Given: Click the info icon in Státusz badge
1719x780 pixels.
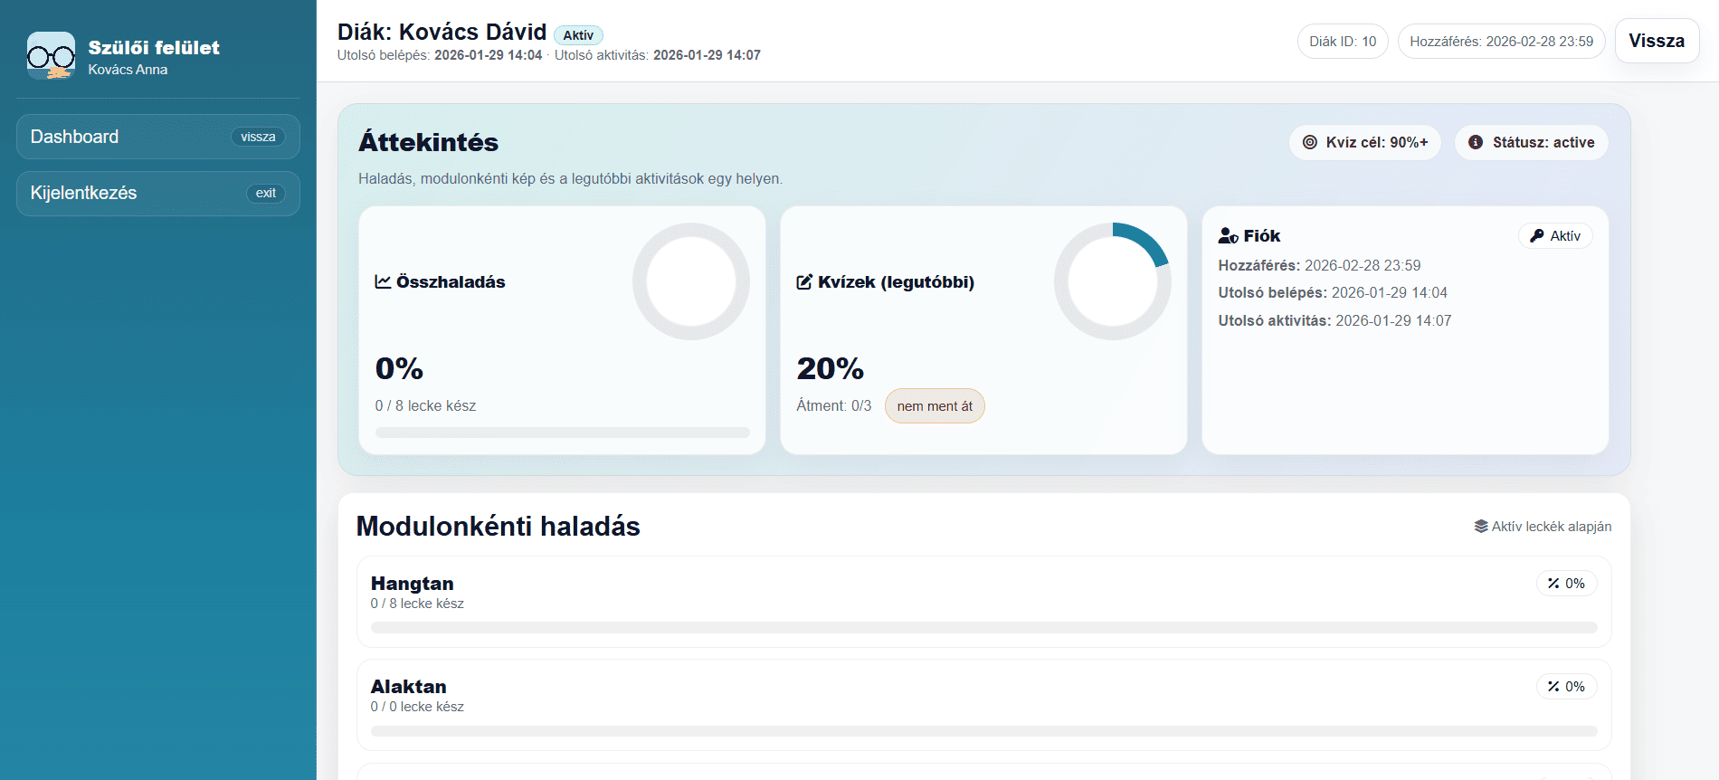Looking at the screenshot, I should (x=1476, y=142).
